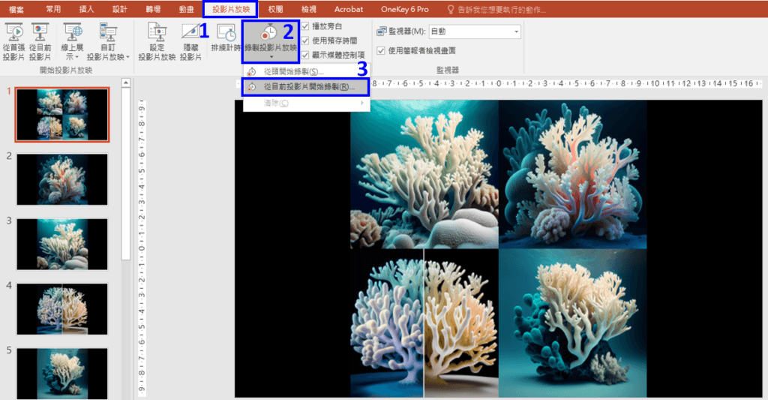Toggle the 播放旁白 checkbox

coord(305,26)
